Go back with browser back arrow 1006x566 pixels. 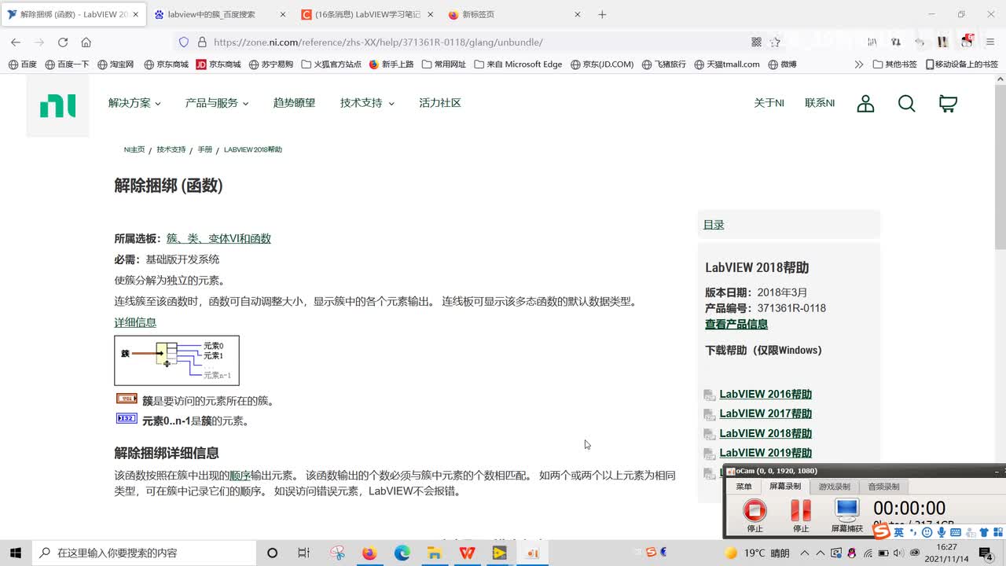click(x=16, y=42)
